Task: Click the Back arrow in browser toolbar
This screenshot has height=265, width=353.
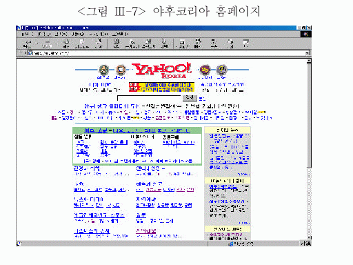Action: [x=28, y=43]
